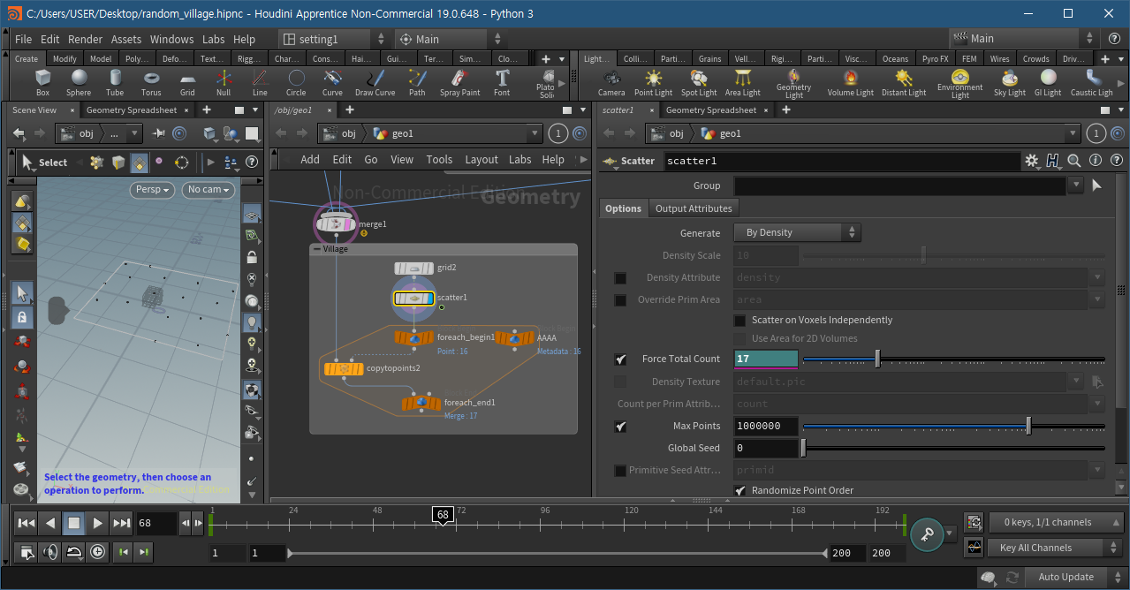Enable the Primitive Seed Attribute checkbox
Image resolution: width=1130 pixels, height=590 pixels.
621,470
